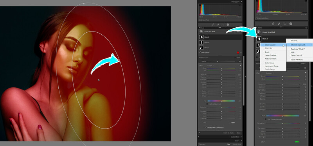The width and height of the screenshot is (313, 146).
Task: Select the Mask 3 thumbnail in right panel
Action: pyautogui.click(x=259, y=39)
